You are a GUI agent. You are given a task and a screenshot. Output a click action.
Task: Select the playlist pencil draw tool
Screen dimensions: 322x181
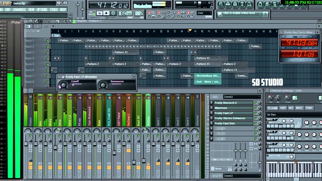pyautogui.click(x=36, y=21)
